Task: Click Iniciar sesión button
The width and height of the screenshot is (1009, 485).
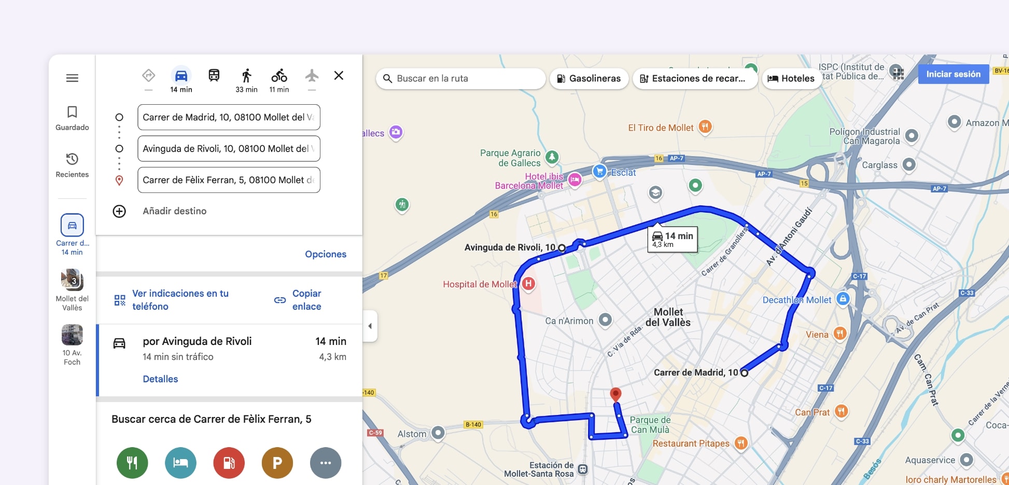Action: (x=953, y=74)
